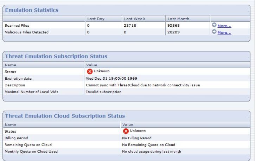
Task: Click the Emulation Statistics panel title
Action: 32,10
